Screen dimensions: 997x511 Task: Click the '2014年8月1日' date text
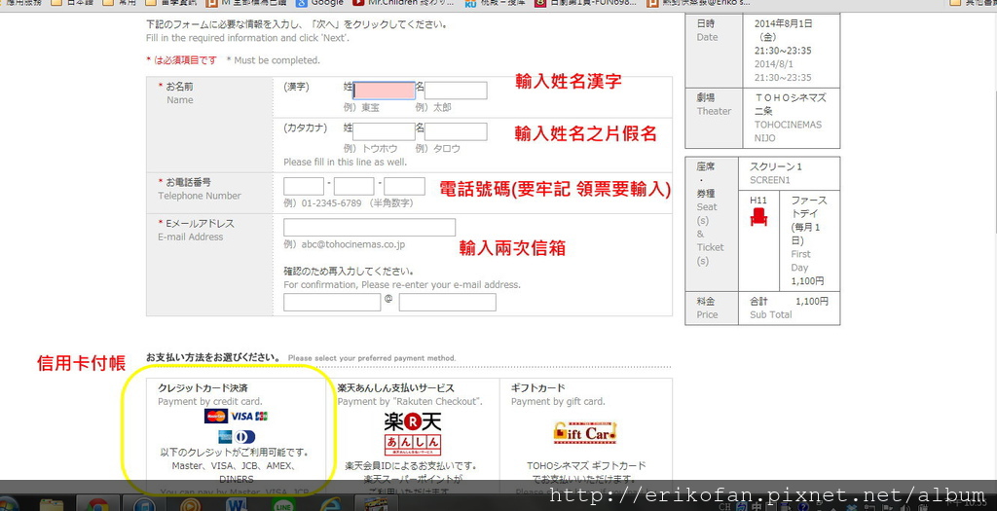[x=784, y=23]
